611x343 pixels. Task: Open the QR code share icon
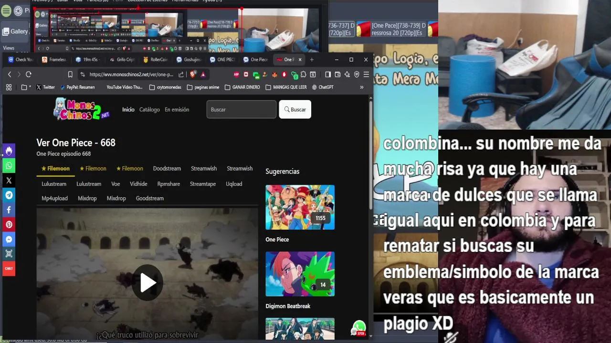pos(9,254)
